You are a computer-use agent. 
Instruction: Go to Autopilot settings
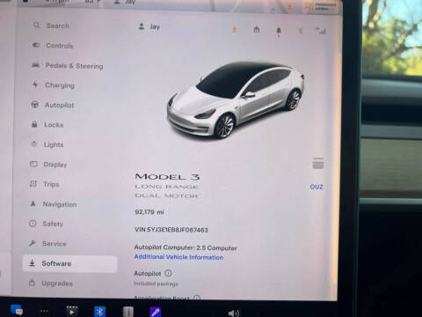click(x=53, y=105)
